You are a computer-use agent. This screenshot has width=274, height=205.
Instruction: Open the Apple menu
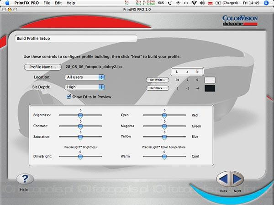[x=7, y=3]
